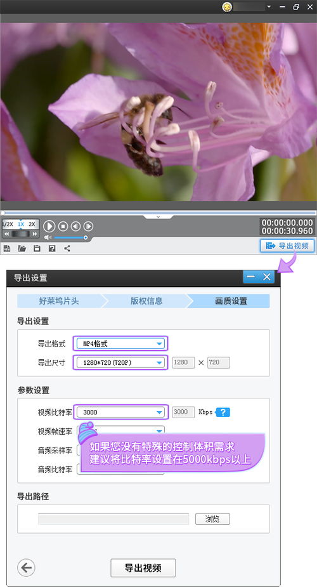Step forward to next frame

(88, 226)
